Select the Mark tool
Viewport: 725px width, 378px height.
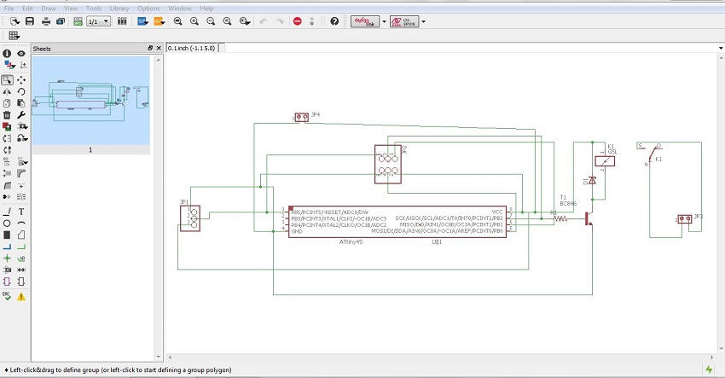(23, 65)
